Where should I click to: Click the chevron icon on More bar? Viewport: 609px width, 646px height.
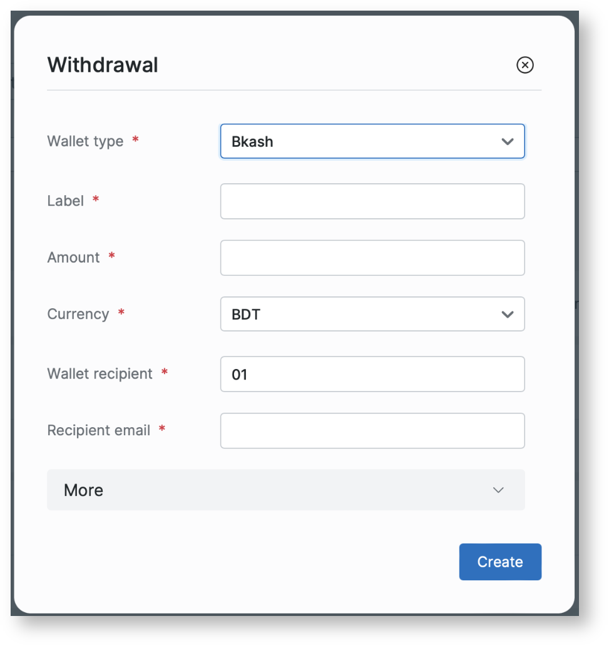(498, 490)
